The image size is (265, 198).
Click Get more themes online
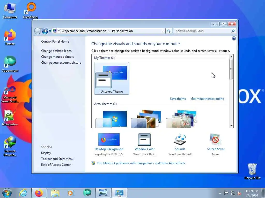[207, 99]
